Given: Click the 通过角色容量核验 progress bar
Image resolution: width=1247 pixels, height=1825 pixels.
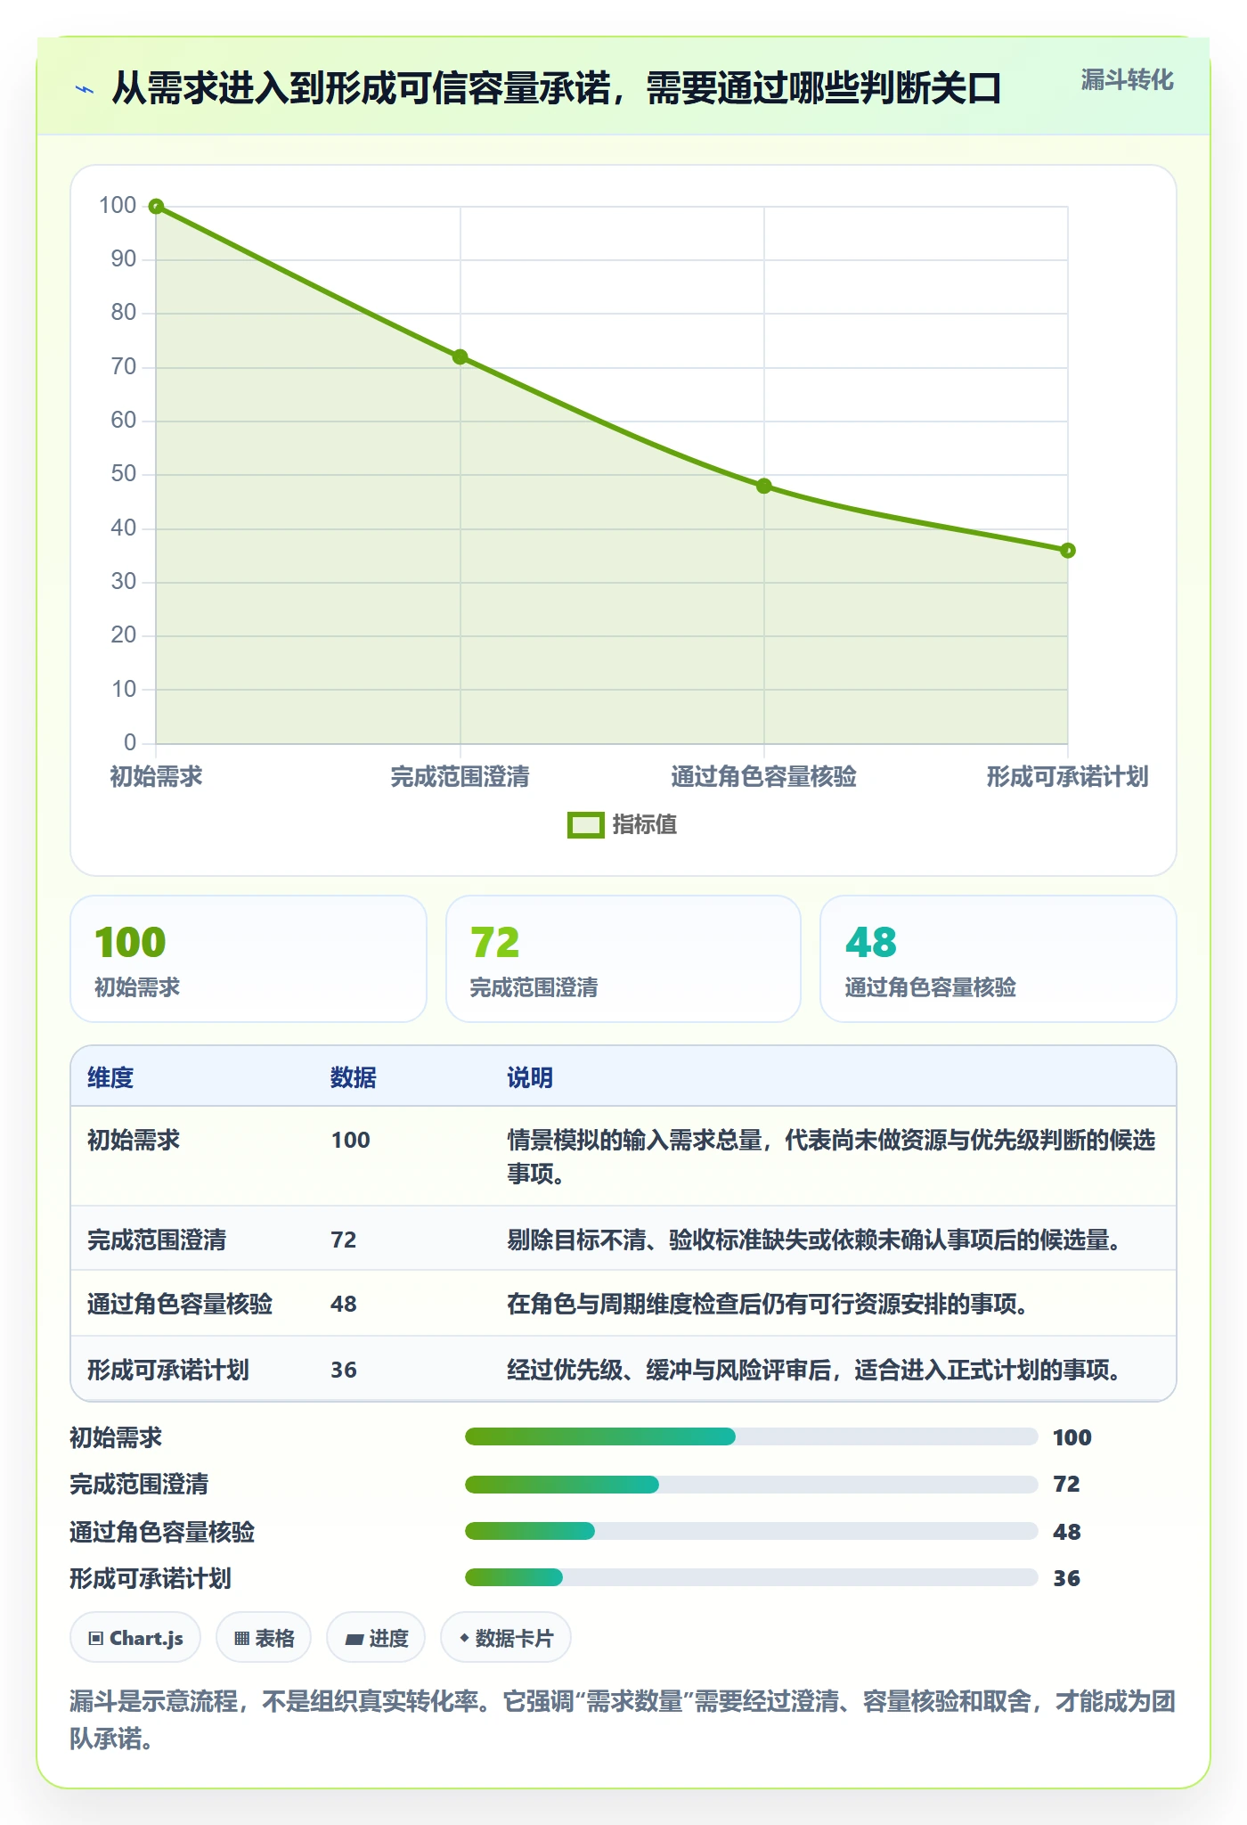Looking at the screenshot, I should tap(752, 1531).
